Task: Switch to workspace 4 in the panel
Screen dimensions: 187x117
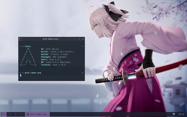Action: pyautogui.click(x=21, y=114)
